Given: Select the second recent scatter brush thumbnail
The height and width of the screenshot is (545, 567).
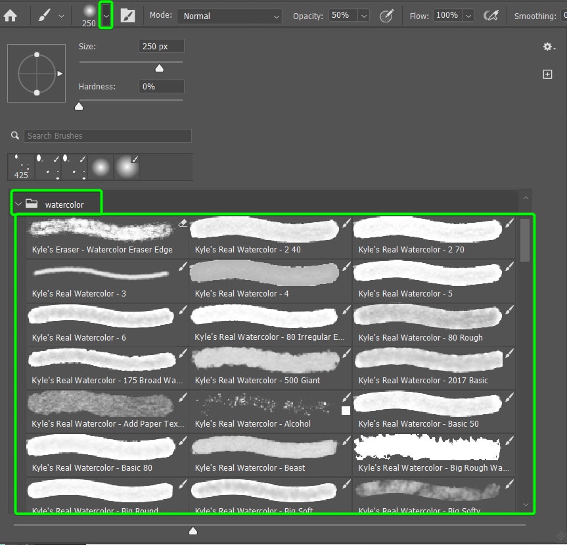Looking at the screenshot, I should [x=48, y=167].
